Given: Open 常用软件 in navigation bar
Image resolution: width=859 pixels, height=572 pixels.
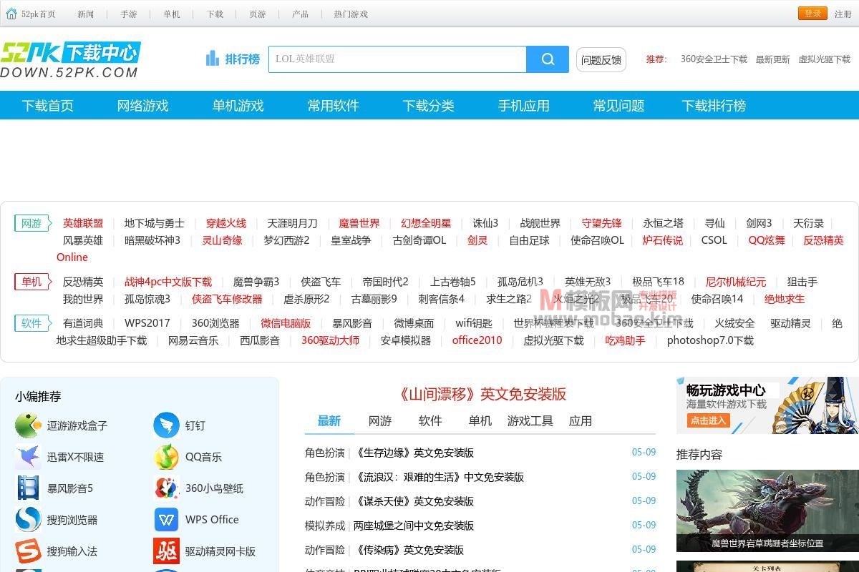Looking at the screenshot, I should pyautogui.click(x=333, y=106).
